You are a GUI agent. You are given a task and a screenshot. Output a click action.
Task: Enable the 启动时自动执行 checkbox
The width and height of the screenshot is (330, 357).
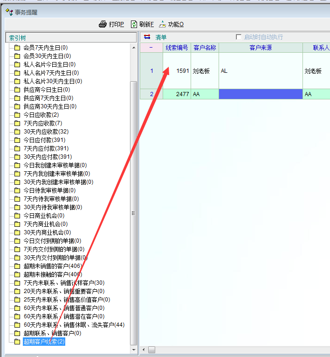click(x=239, y=37)
